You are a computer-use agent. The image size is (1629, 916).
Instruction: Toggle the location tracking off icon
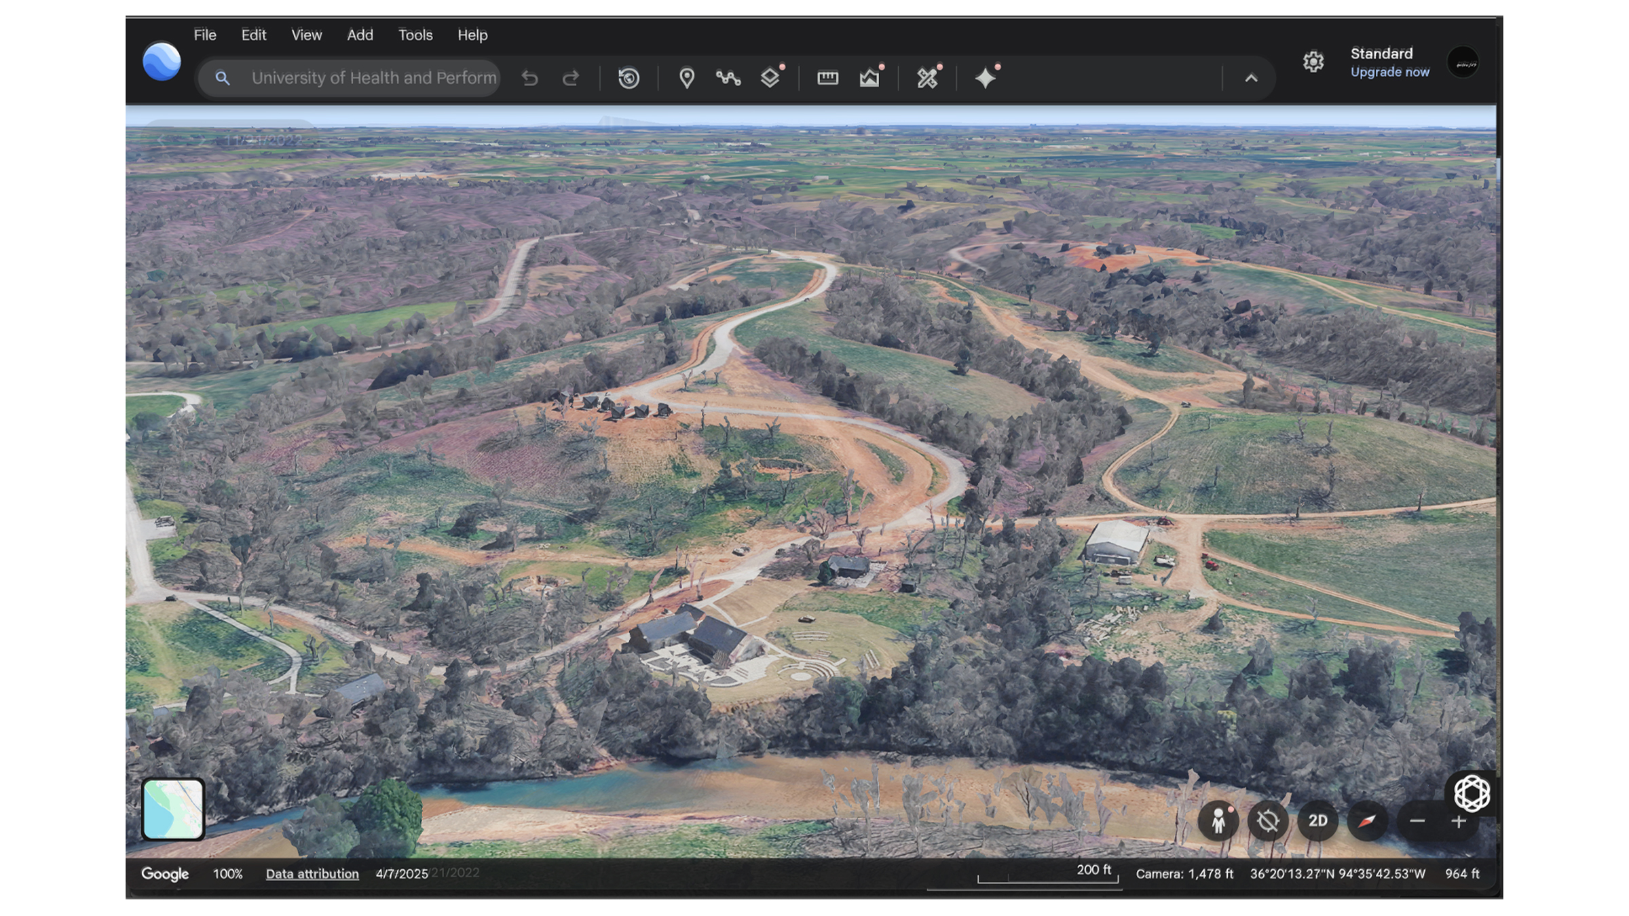(1268, 821)
